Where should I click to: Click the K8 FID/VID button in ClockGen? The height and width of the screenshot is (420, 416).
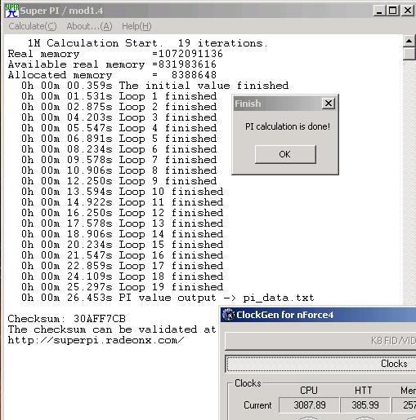(320, 341)
